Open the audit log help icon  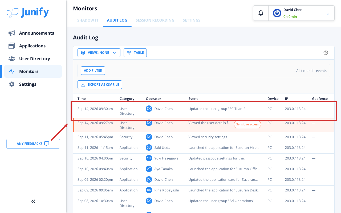pyautogui.click(x=326, y=53)
